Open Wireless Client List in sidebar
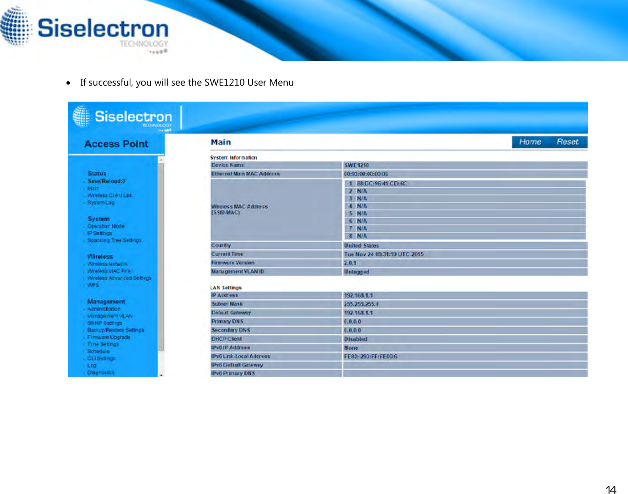Screen dimensions: 628x494 click(x=109, y=195)
